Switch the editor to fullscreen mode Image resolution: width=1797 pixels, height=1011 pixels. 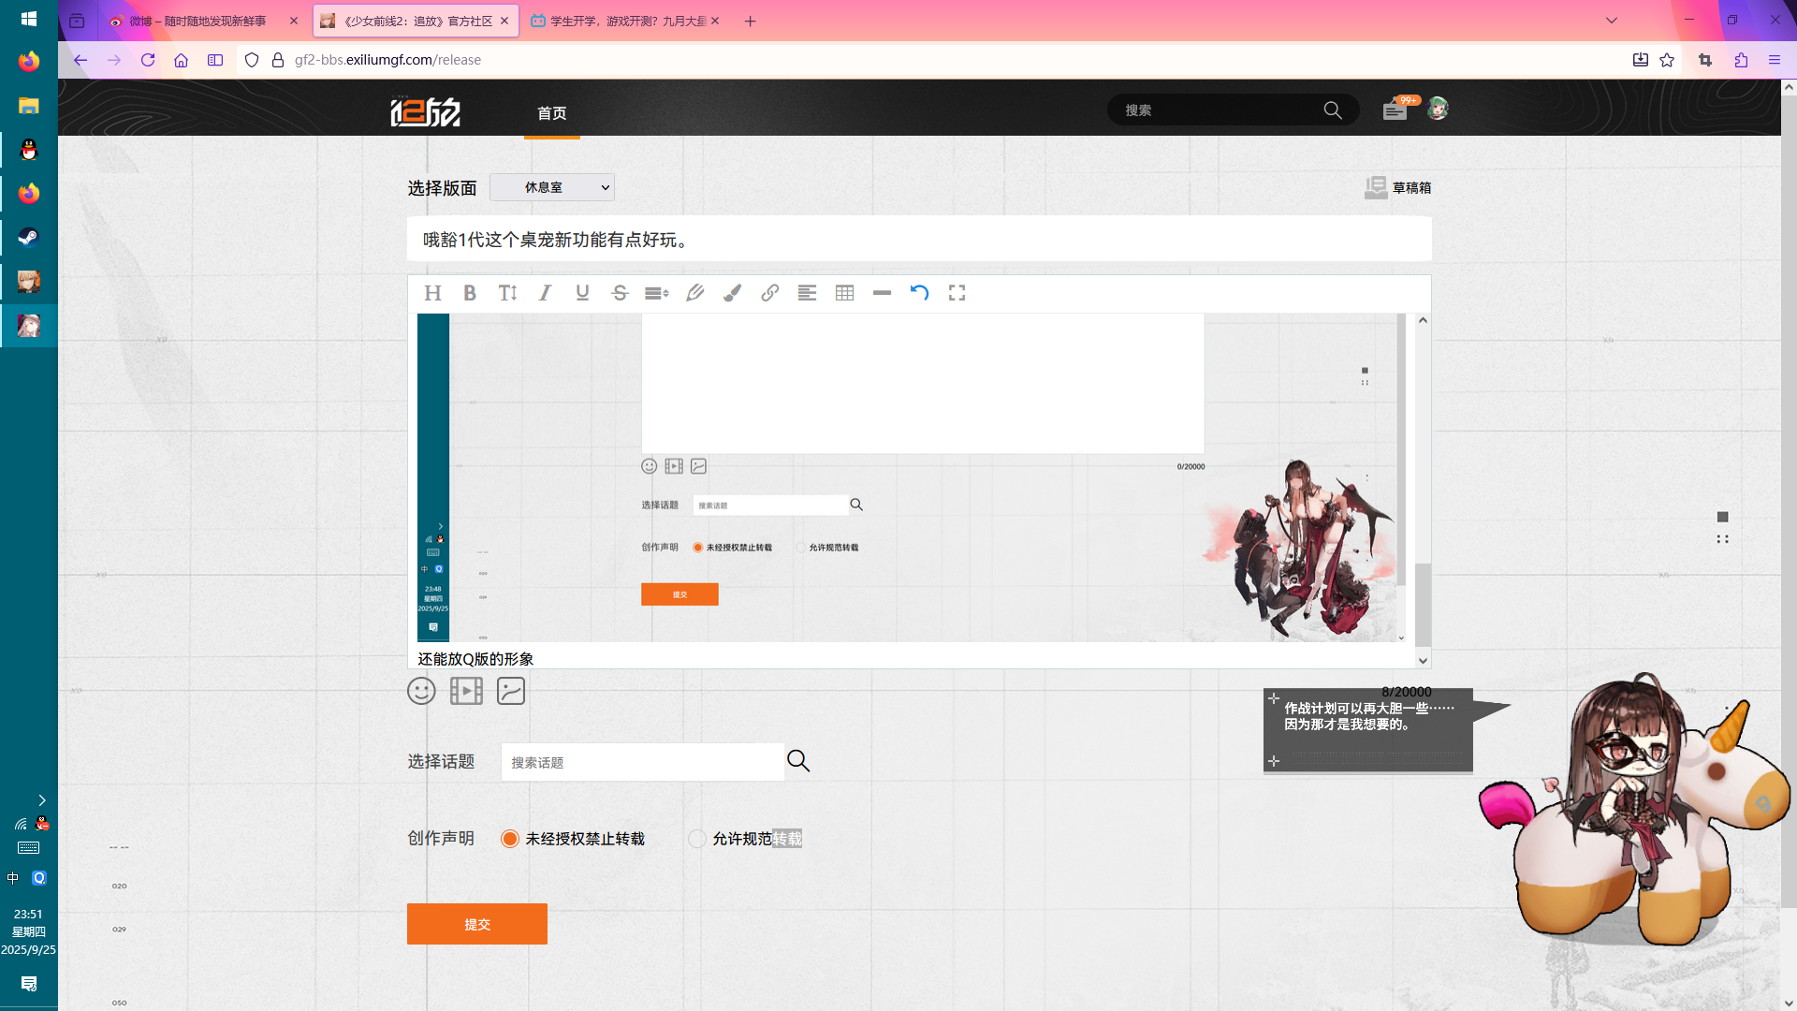957,293
